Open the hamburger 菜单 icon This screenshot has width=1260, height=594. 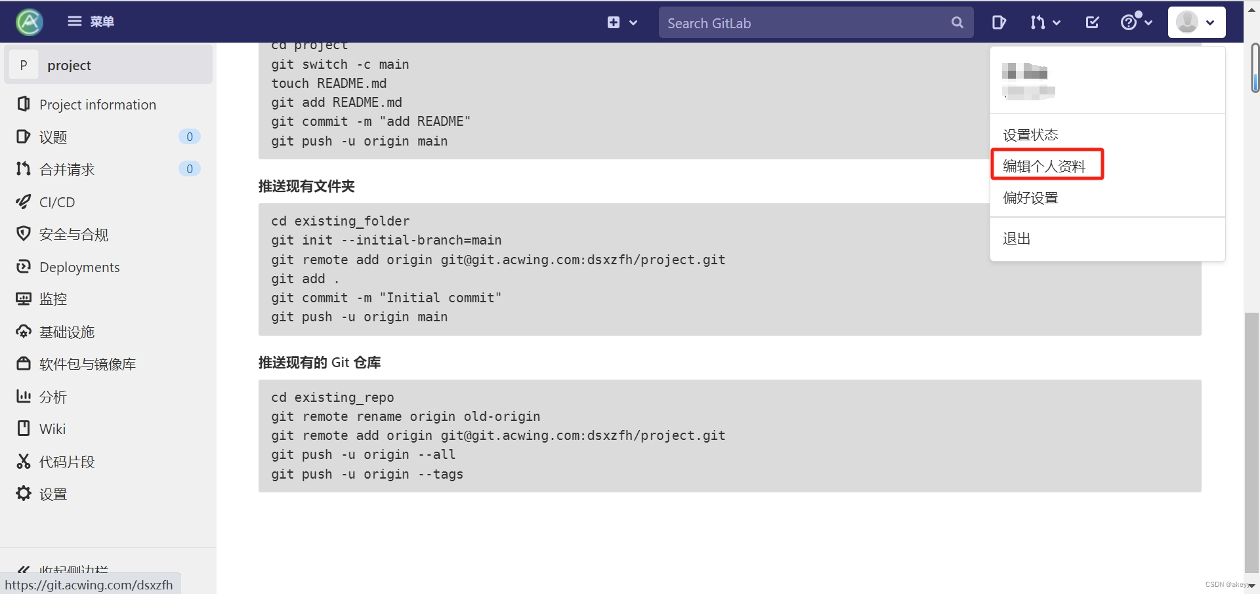(x=74, y=21)
